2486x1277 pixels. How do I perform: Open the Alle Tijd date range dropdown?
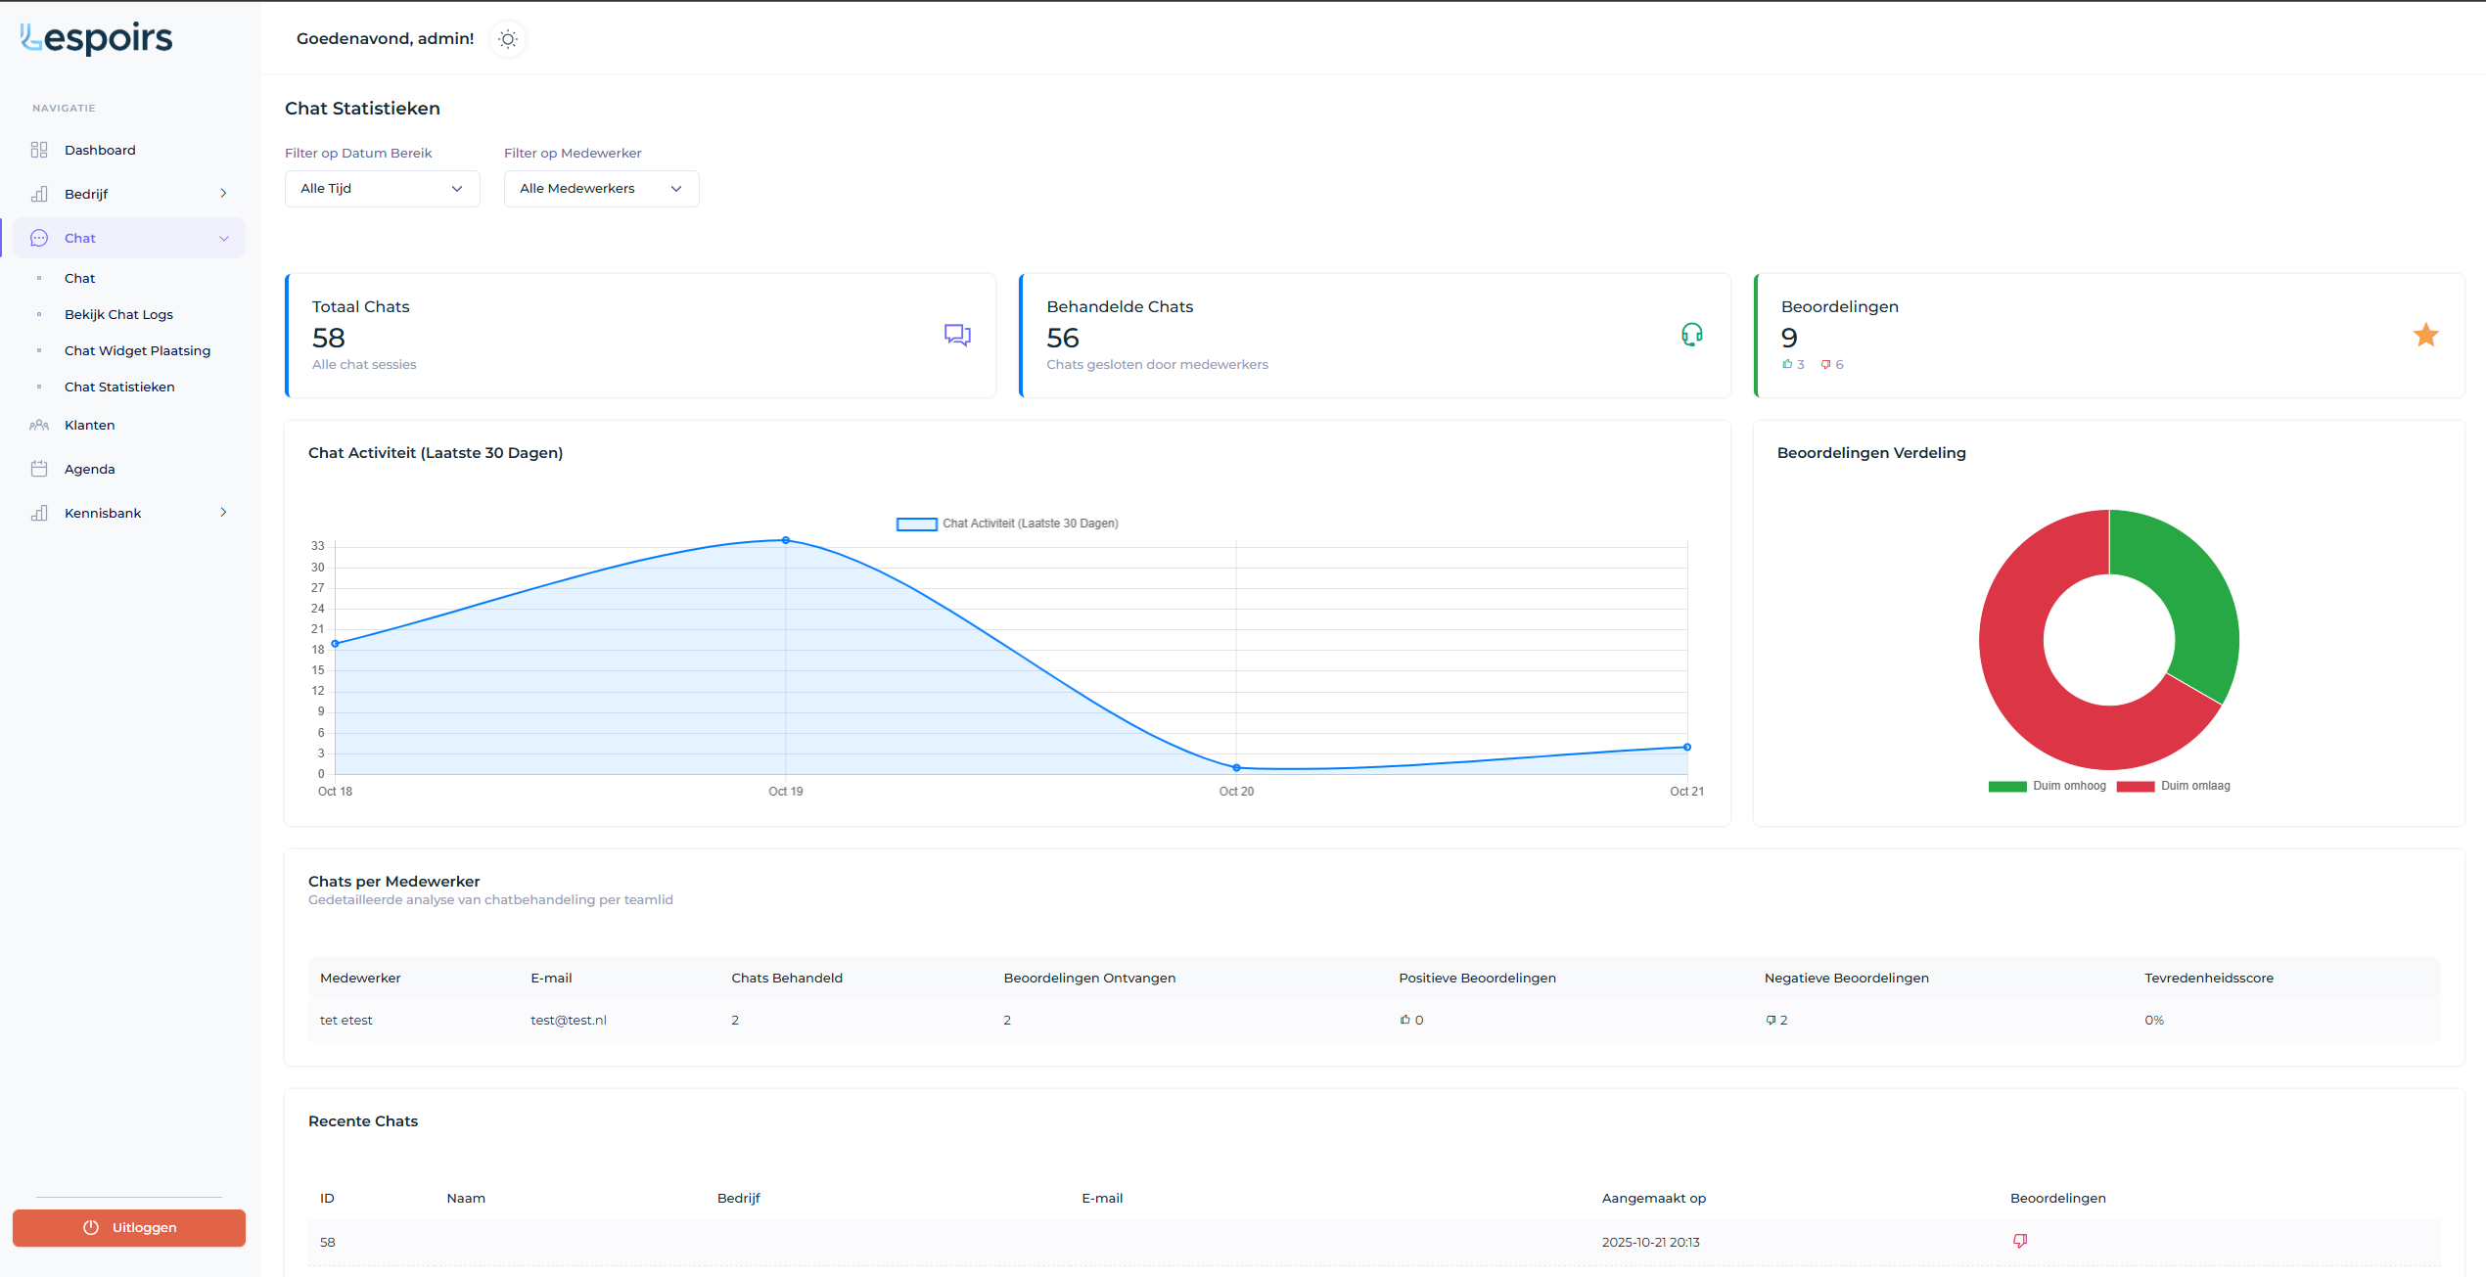tap(382, 188)
